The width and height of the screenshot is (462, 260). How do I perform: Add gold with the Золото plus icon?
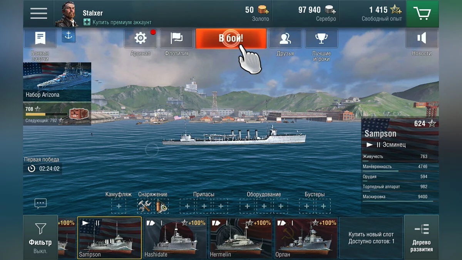tap(263, 10)
